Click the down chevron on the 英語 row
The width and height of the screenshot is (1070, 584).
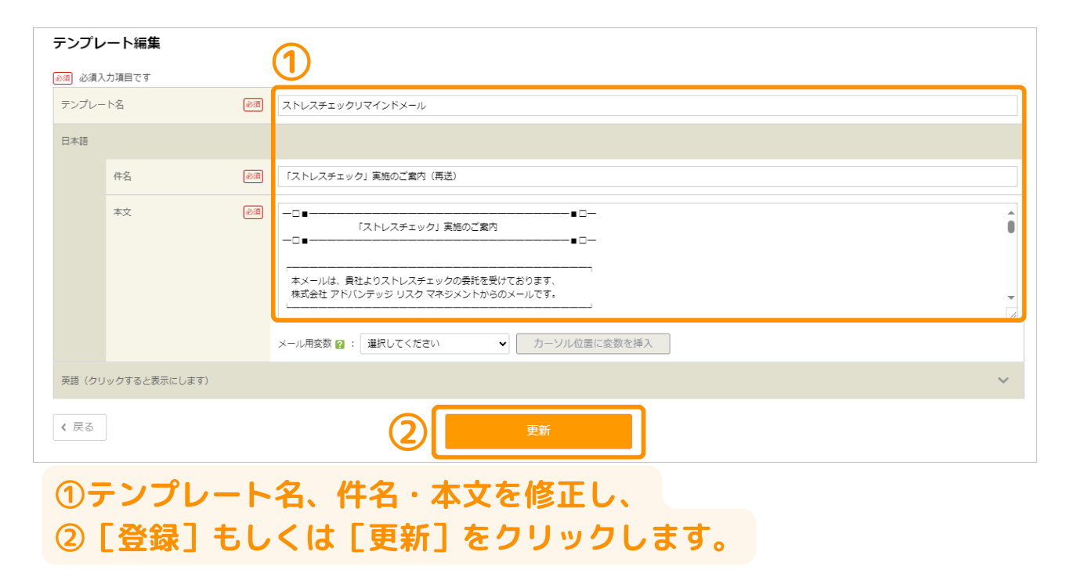(1003, 380)
